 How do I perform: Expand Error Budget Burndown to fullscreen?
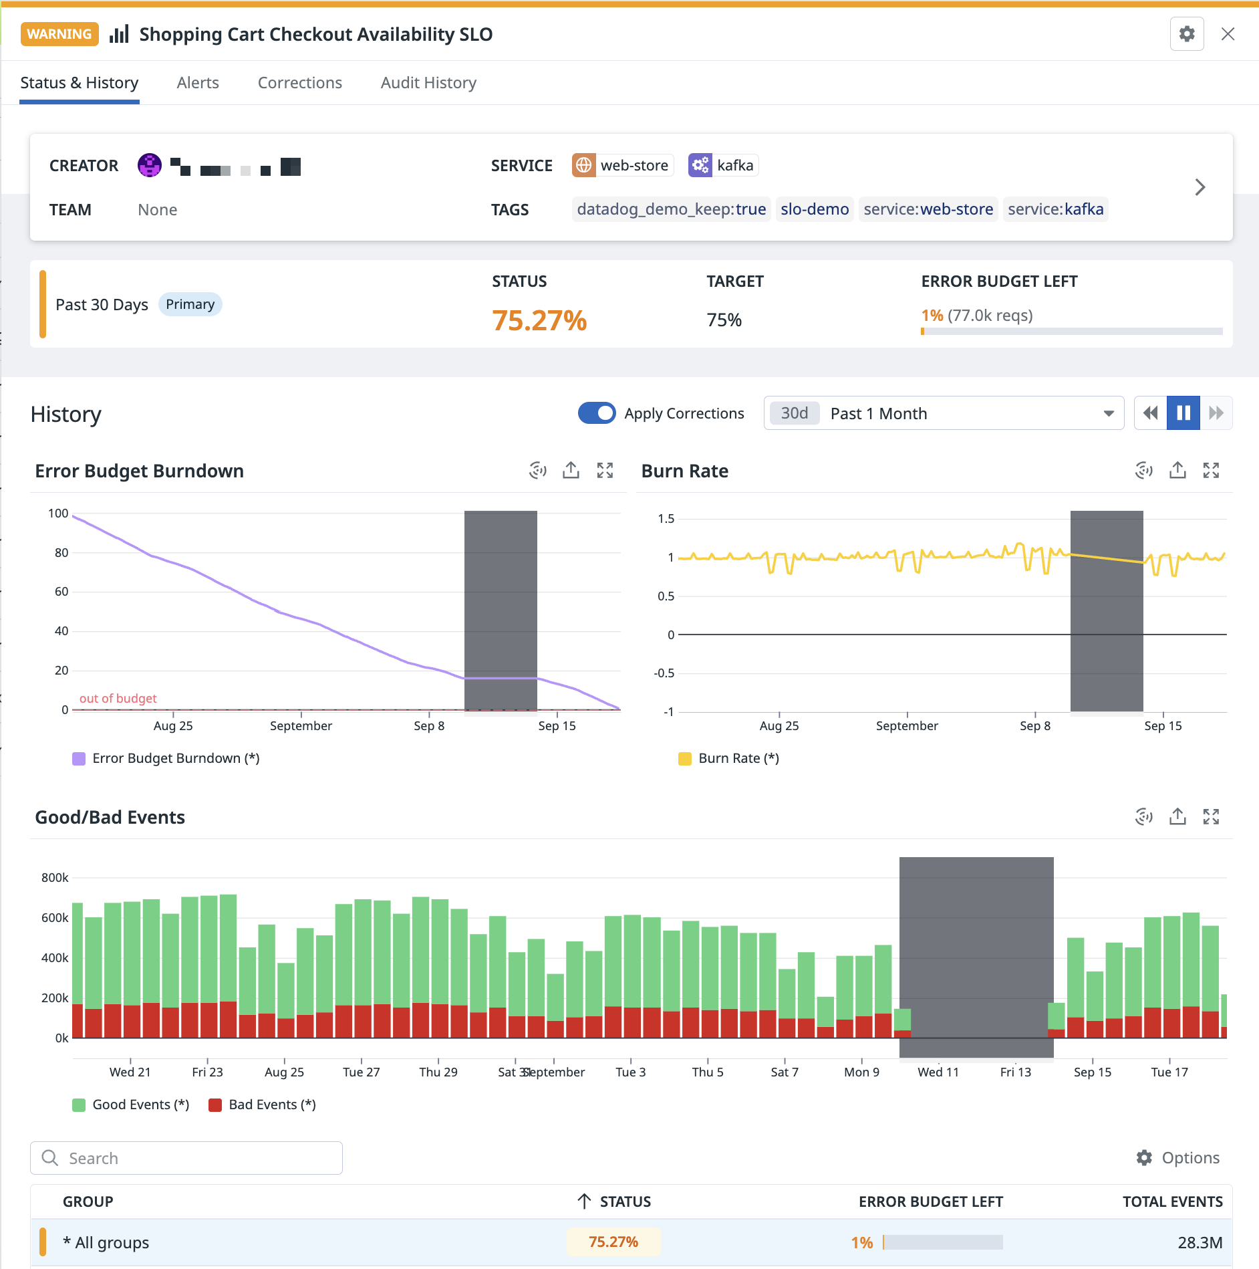605,471
